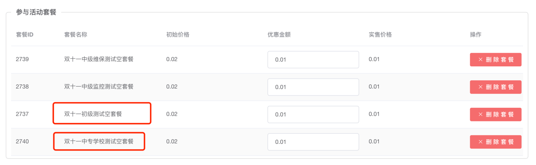This screenshot has width=536, height=165.
Task: Click the 参与活动套餐 section title
Action: [36, 12]
